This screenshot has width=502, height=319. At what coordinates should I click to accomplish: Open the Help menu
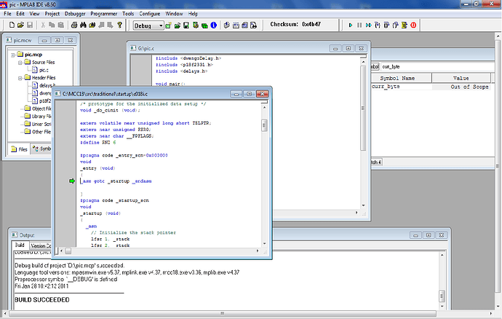point(193,14)
